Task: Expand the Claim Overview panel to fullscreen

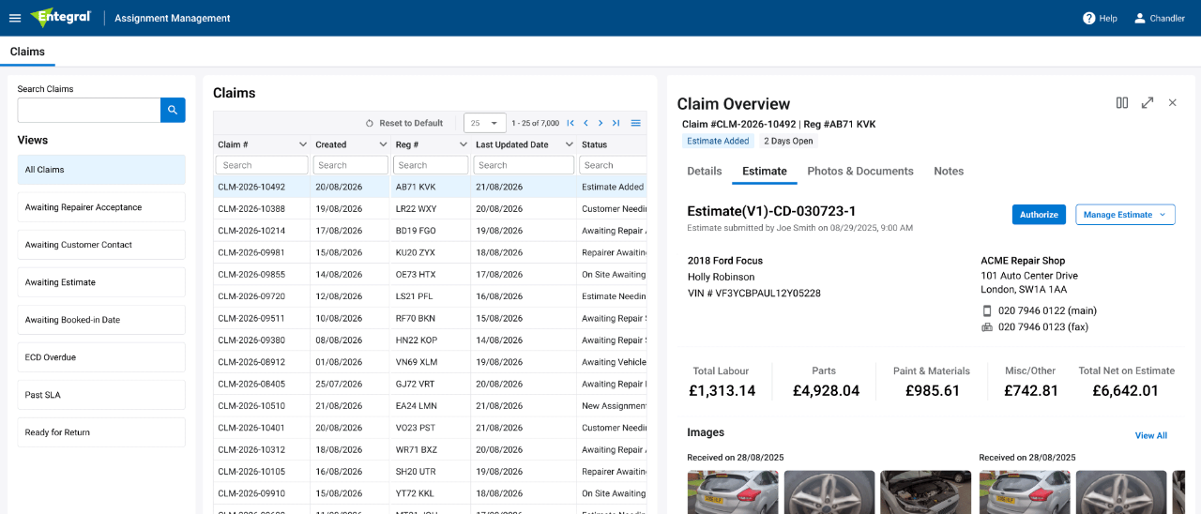Action: tap(1148, 103)
